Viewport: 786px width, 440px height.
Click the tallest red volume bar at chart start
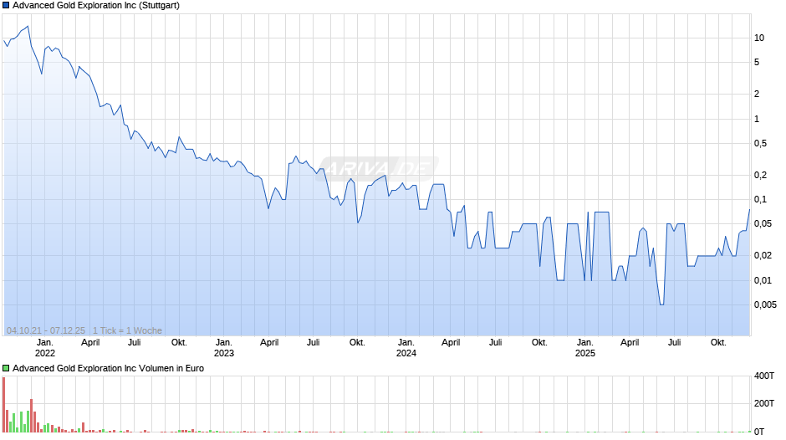click(3, 404)
